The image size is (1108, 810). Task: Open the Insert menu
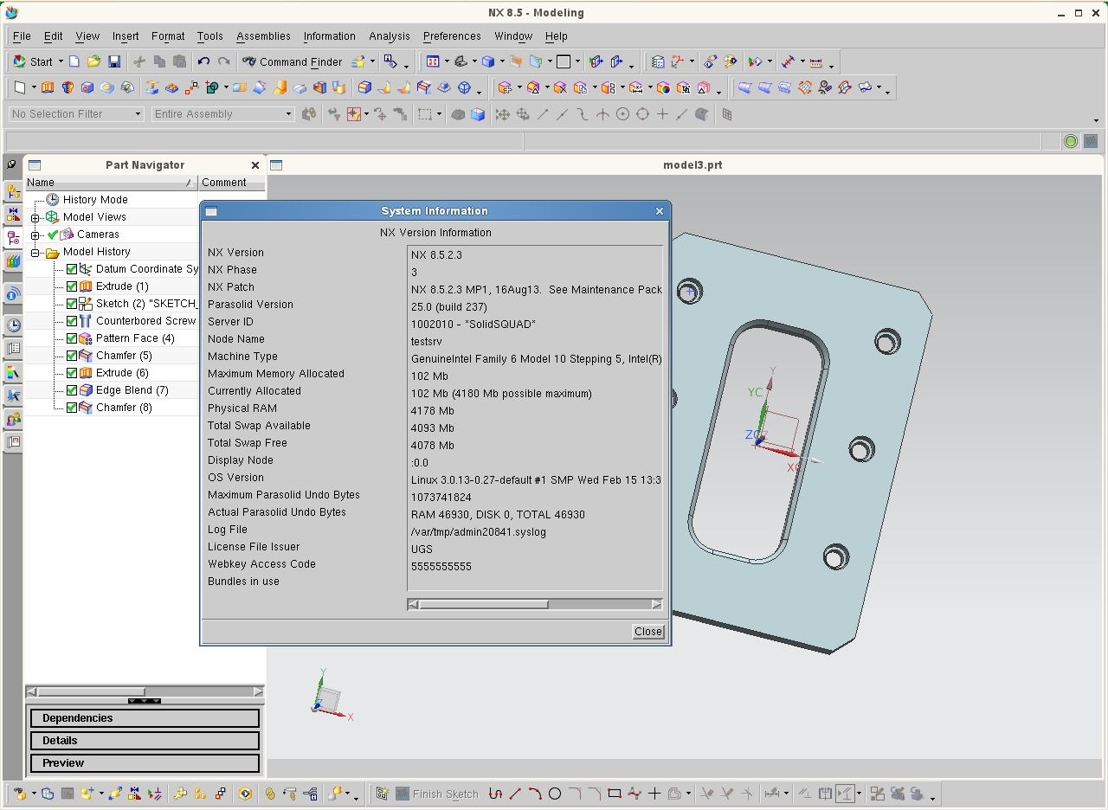point(126,36)
